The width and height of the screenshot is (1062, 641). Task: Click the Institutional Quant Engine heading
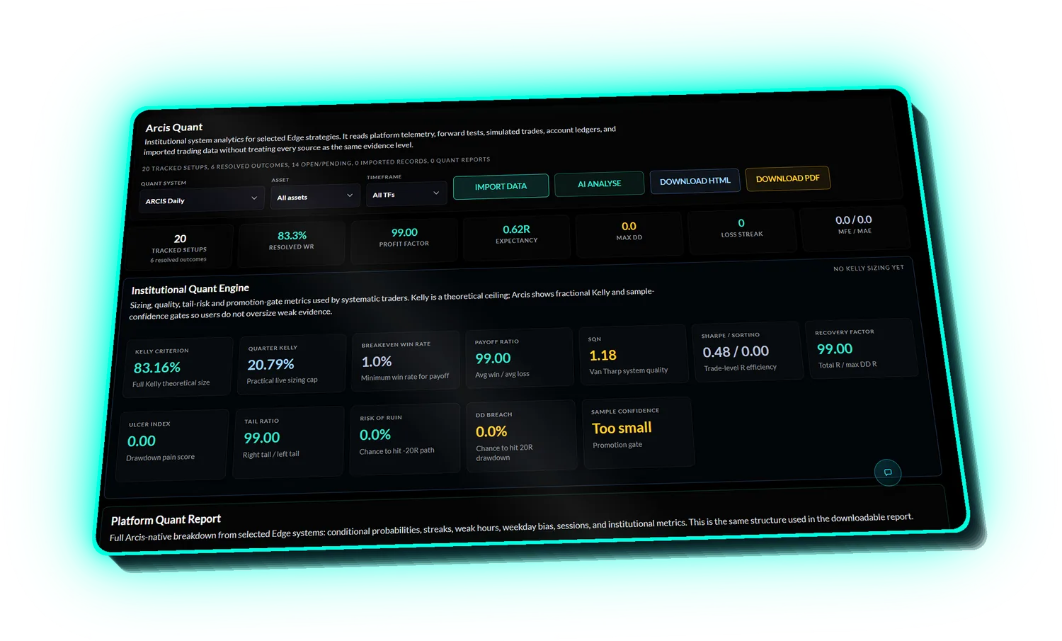[190, 289]
